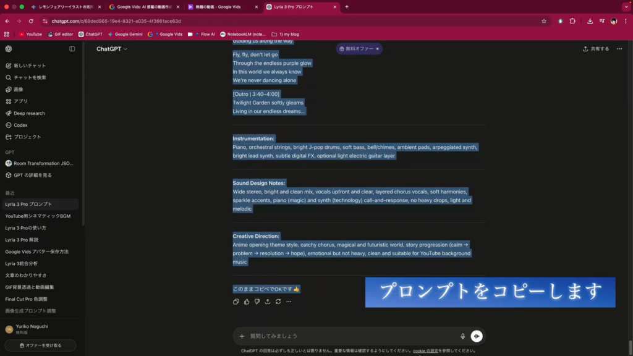Open Deep research in the sidebar

coord(29,113)
